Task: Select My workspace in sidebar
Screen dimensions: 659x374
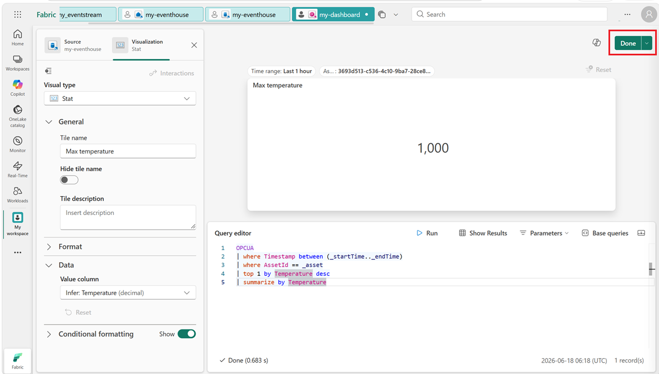Action: [x=18, y=224]
